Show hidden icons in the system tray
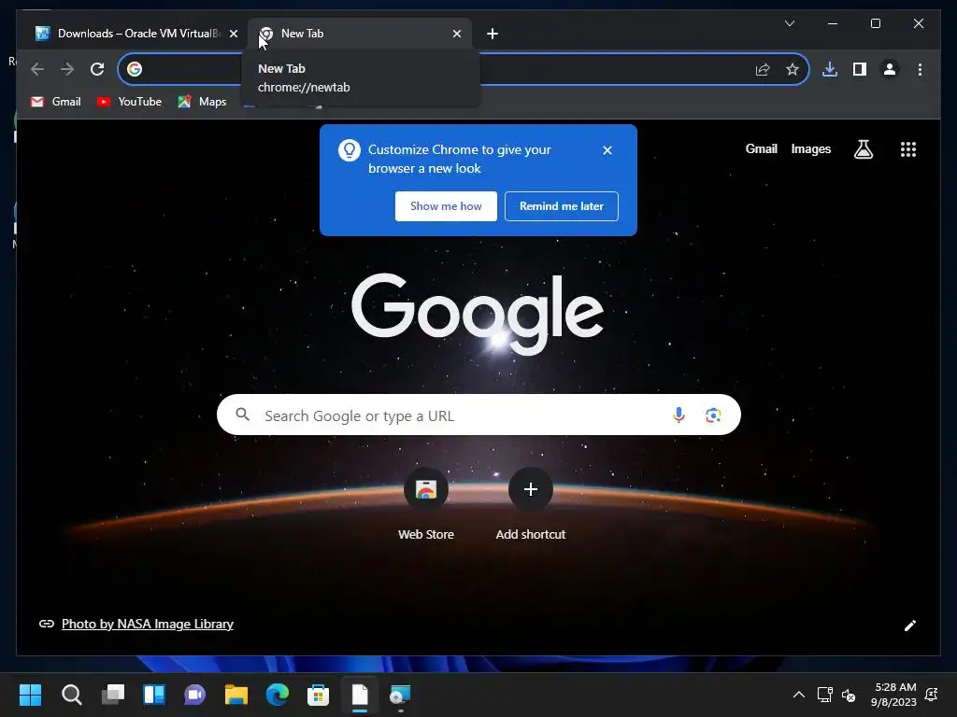 click(798, 695)
